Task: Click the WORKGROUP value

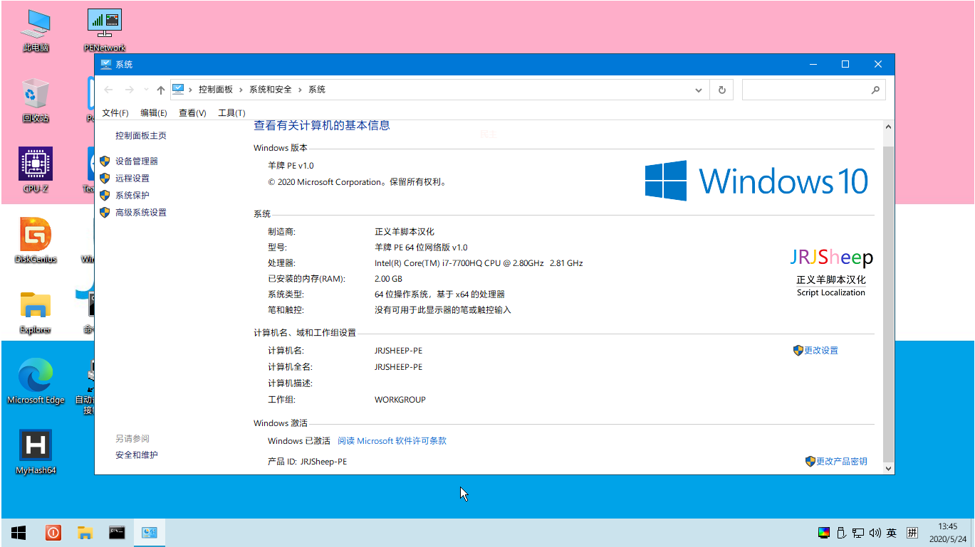Action: (x=400, y=400)
